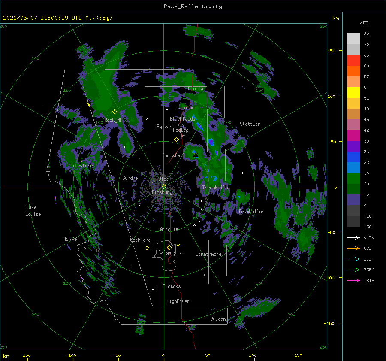Image resolution: width=386 pixels, height=361 pixels.
Task: Click the Olds label
Action: tap(163, 179)
